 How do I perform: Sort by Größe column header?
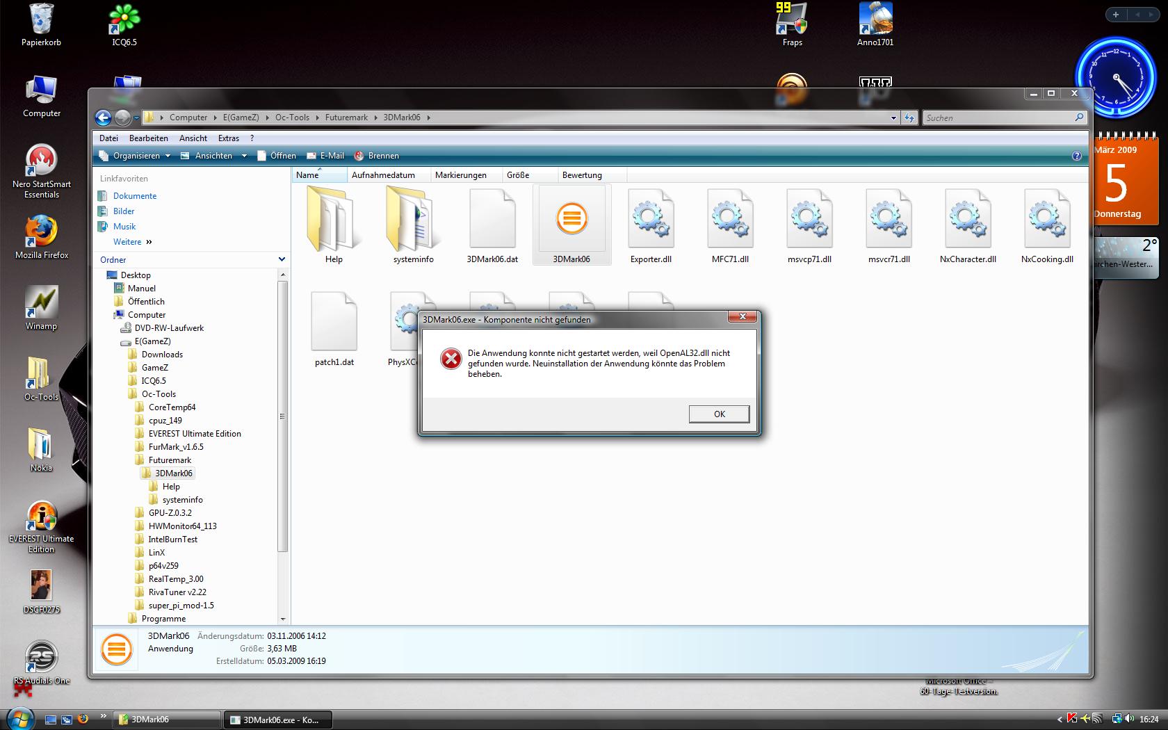click(530, 175)
